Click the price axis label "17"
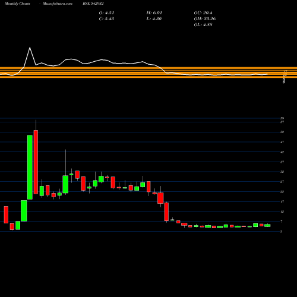The width and height of the screenshot is (297, 297). pos(282,201)
